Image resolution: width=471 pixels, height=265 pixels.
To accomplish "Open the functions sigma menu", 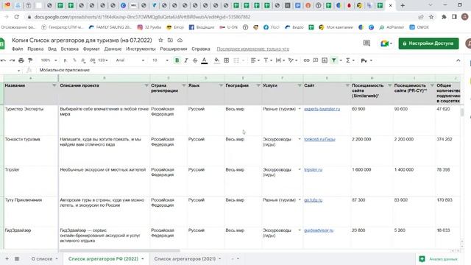I will point(350,60).
